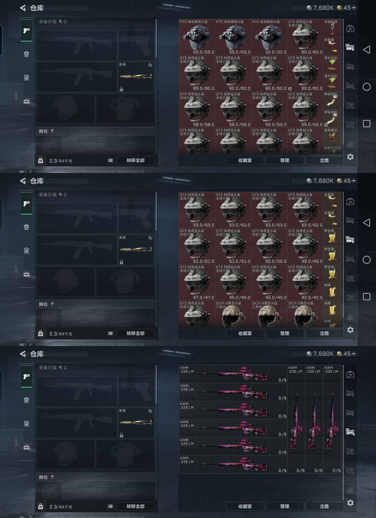This screenshot has height=518, width=376.
Task: Expand the 胸挂 section left of the H70 helmets
Action: pyautogui.click(x=95, y=131)
